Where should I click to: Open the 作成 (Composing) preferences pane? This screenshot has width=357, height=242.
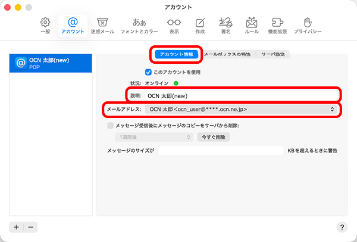pos(200,24)
